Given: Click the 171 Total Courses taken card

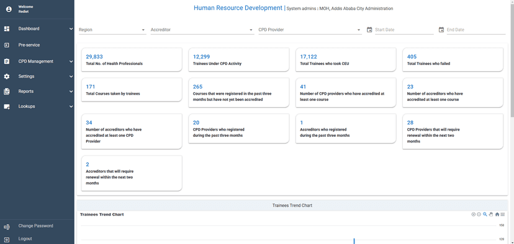Looking at the screenshot, I should [x=132, y=90].
